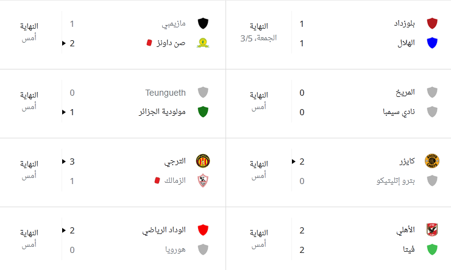Click the Wydad red shield icon
The image size is (451, 270).
click(203, 230)
